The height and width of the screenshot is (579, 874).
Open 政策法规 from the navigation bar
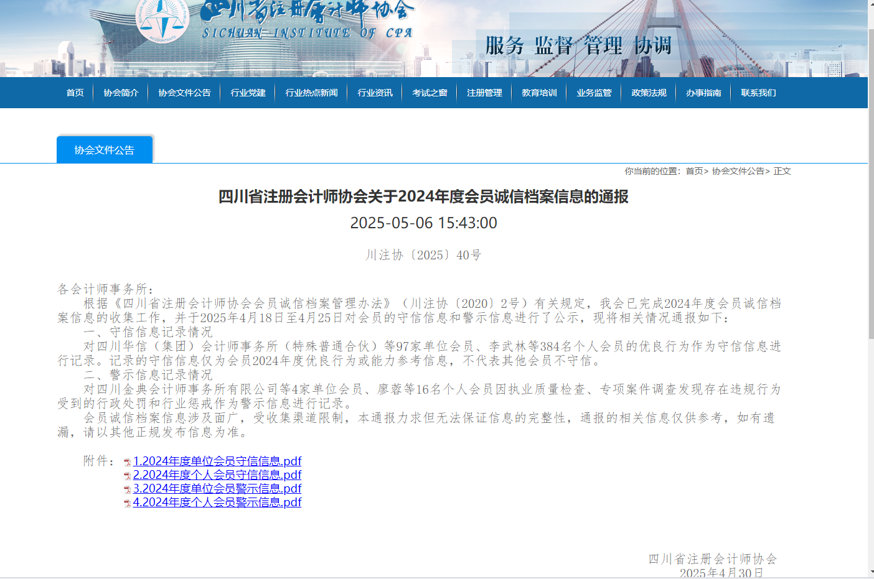649,93
